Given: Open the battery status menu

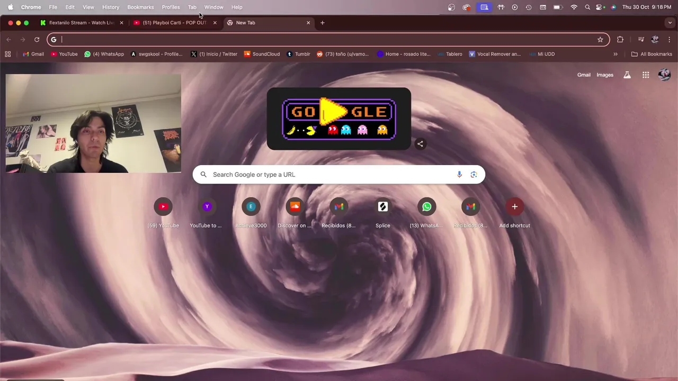Looking at the screenshot, I should point(558,7).
